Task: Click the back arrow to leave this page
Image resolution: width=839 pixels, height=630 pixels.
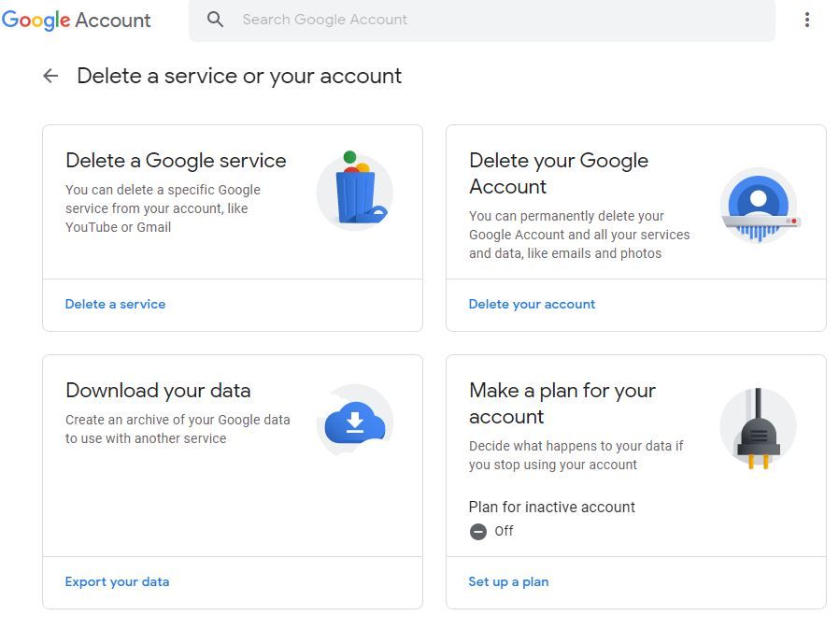Action: [50, 76]
